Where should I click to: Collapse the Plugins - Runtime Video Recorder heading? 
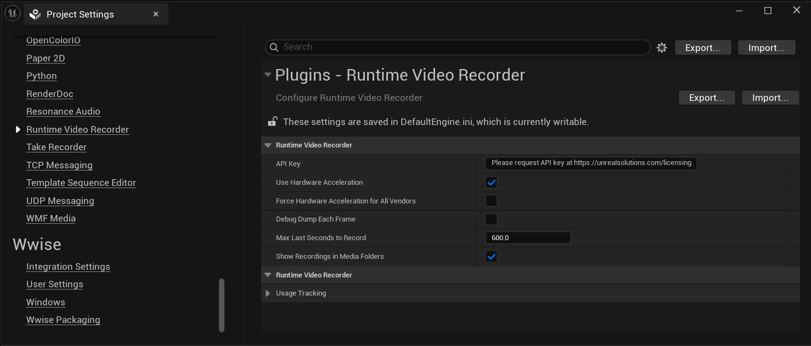(x=268, y=75)
